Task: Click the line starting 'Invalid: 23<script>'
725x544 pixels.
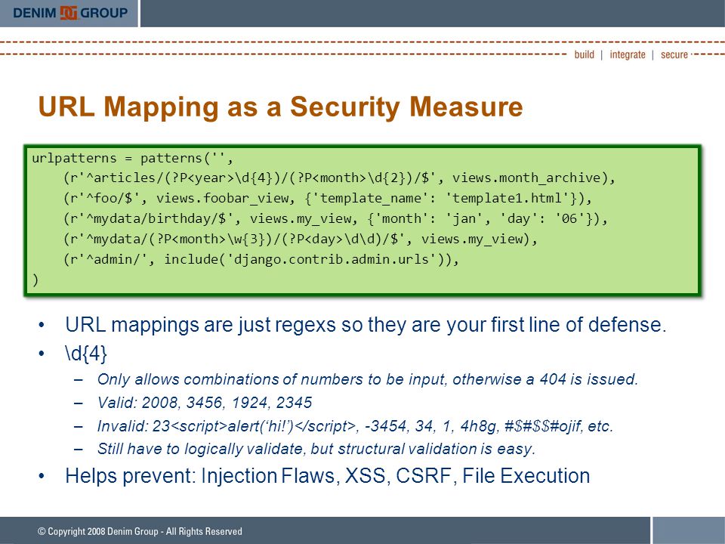Action: pos(355,425)
